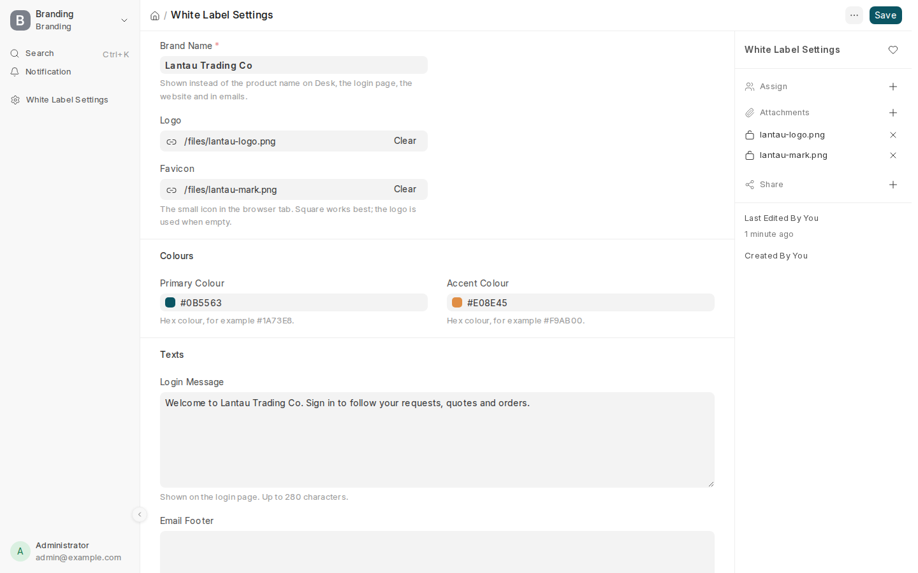Open the home breadcrumb icon
This screenshot has width=918, height=573.
pyautogui.click(x=155, y=16)
